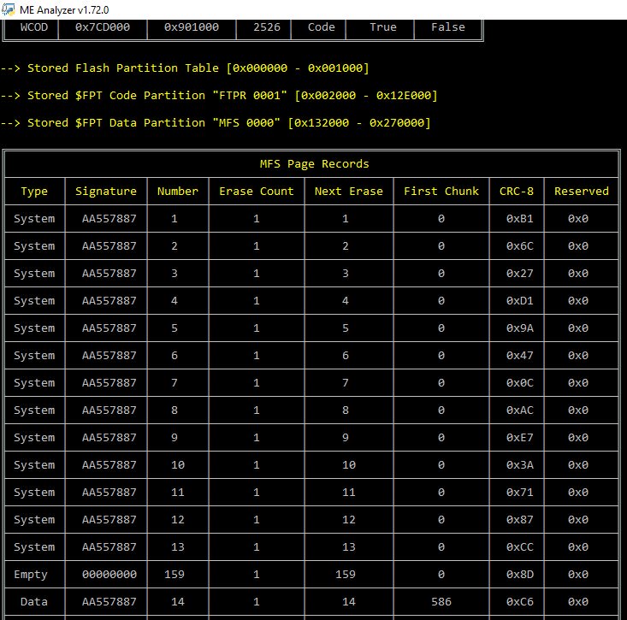The image size is (627, 620).
Task: Click the Next Erase column header
Action: pyautogui.click(x=349, y=192)
